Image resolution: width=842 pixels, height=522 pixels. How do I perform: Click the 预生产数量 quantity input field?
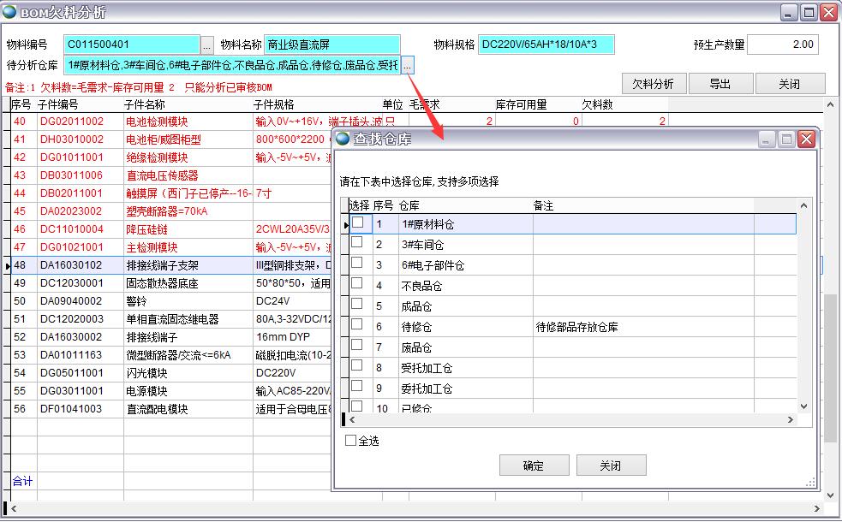pyautogui.click(x=782, y=44)
